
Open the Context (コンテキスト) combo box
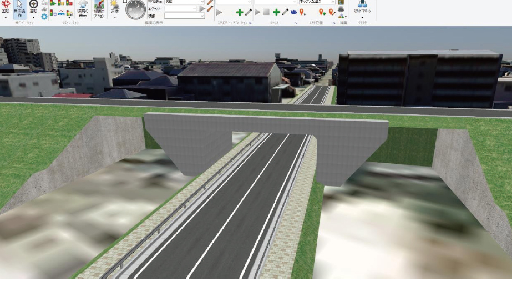click(181, 9)
